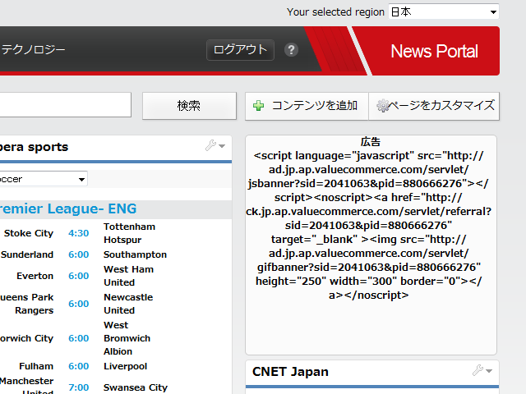
Task: Click the 6:00 Everton vs West Ham time
Action: pyautogui.click(x=78, y=276)
